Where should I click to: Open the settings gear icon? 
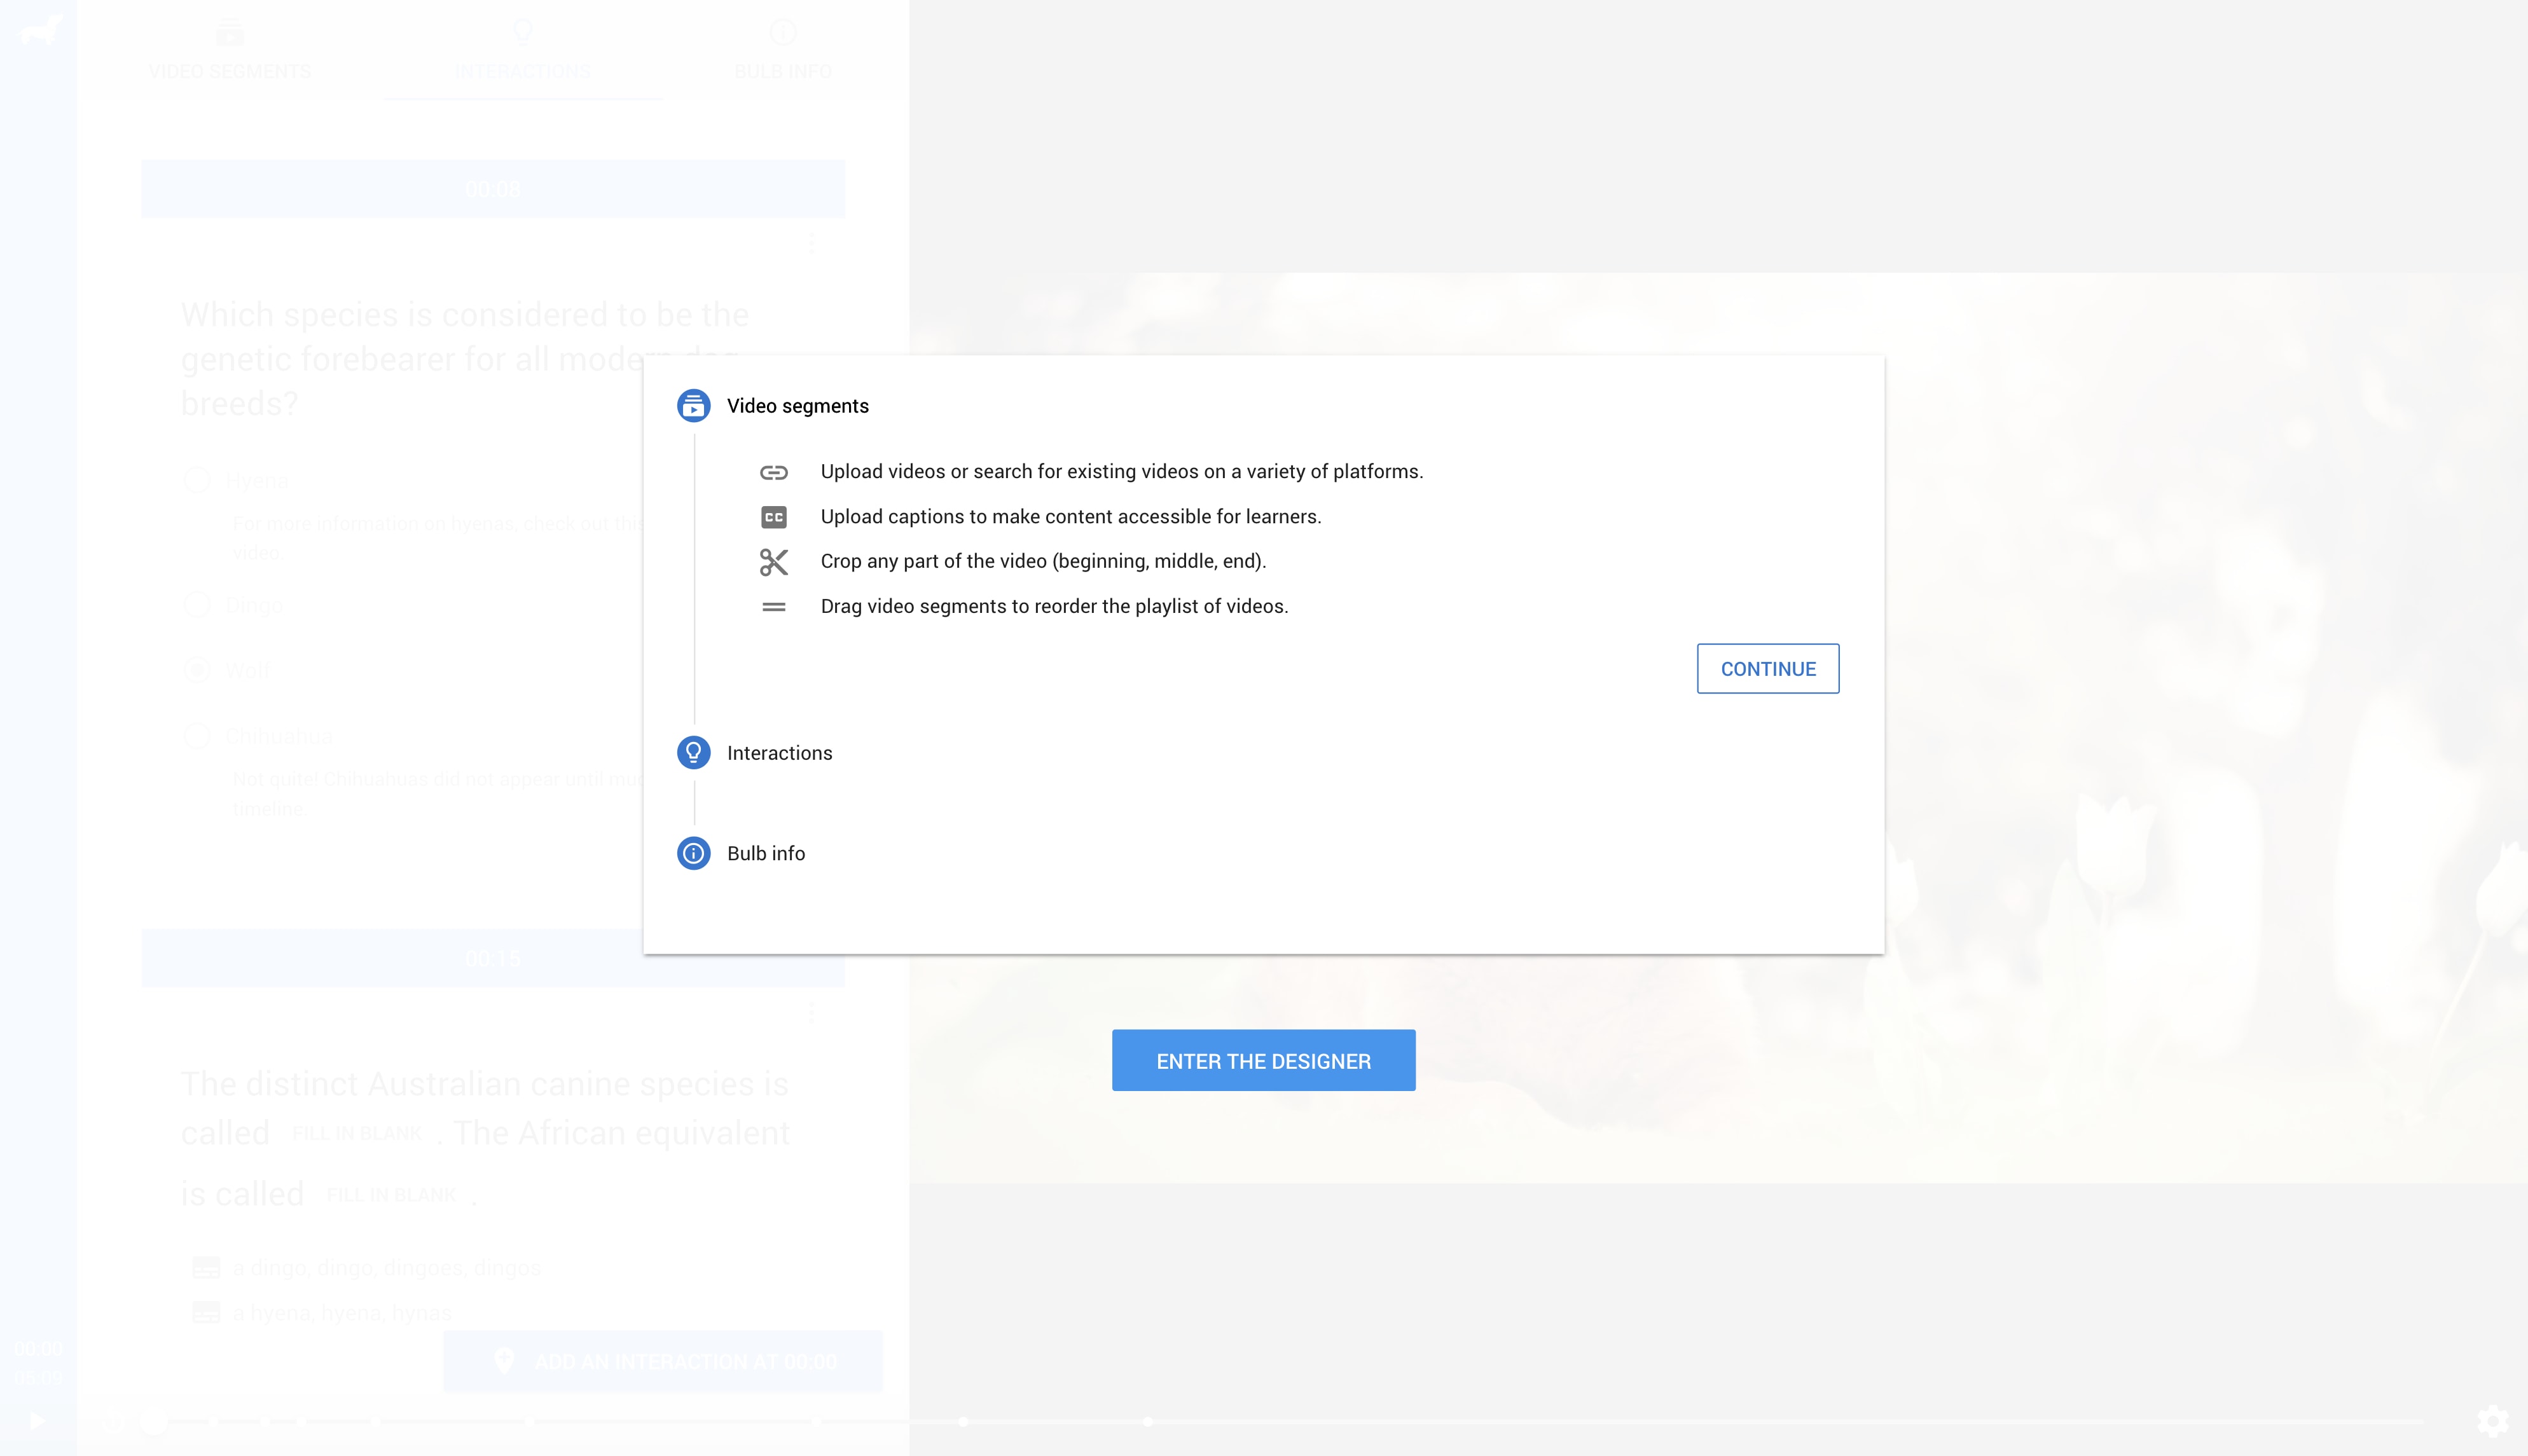point(2492,1421)
